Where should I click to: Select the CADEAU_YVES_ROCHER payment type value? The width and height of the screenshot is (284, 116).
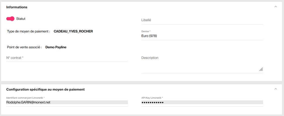coord(73,31)
